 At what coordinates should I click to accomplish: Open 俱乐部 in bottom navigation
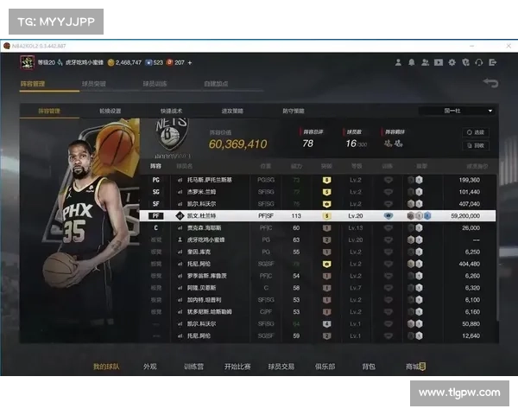[x=325, y=367]
